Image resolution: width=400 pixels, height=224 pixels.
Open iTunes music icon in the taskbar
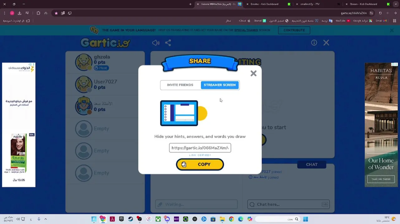click(149, 219)
